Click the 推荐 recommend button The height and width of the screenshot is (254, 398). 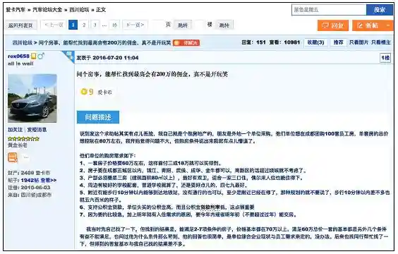[338, 42]
